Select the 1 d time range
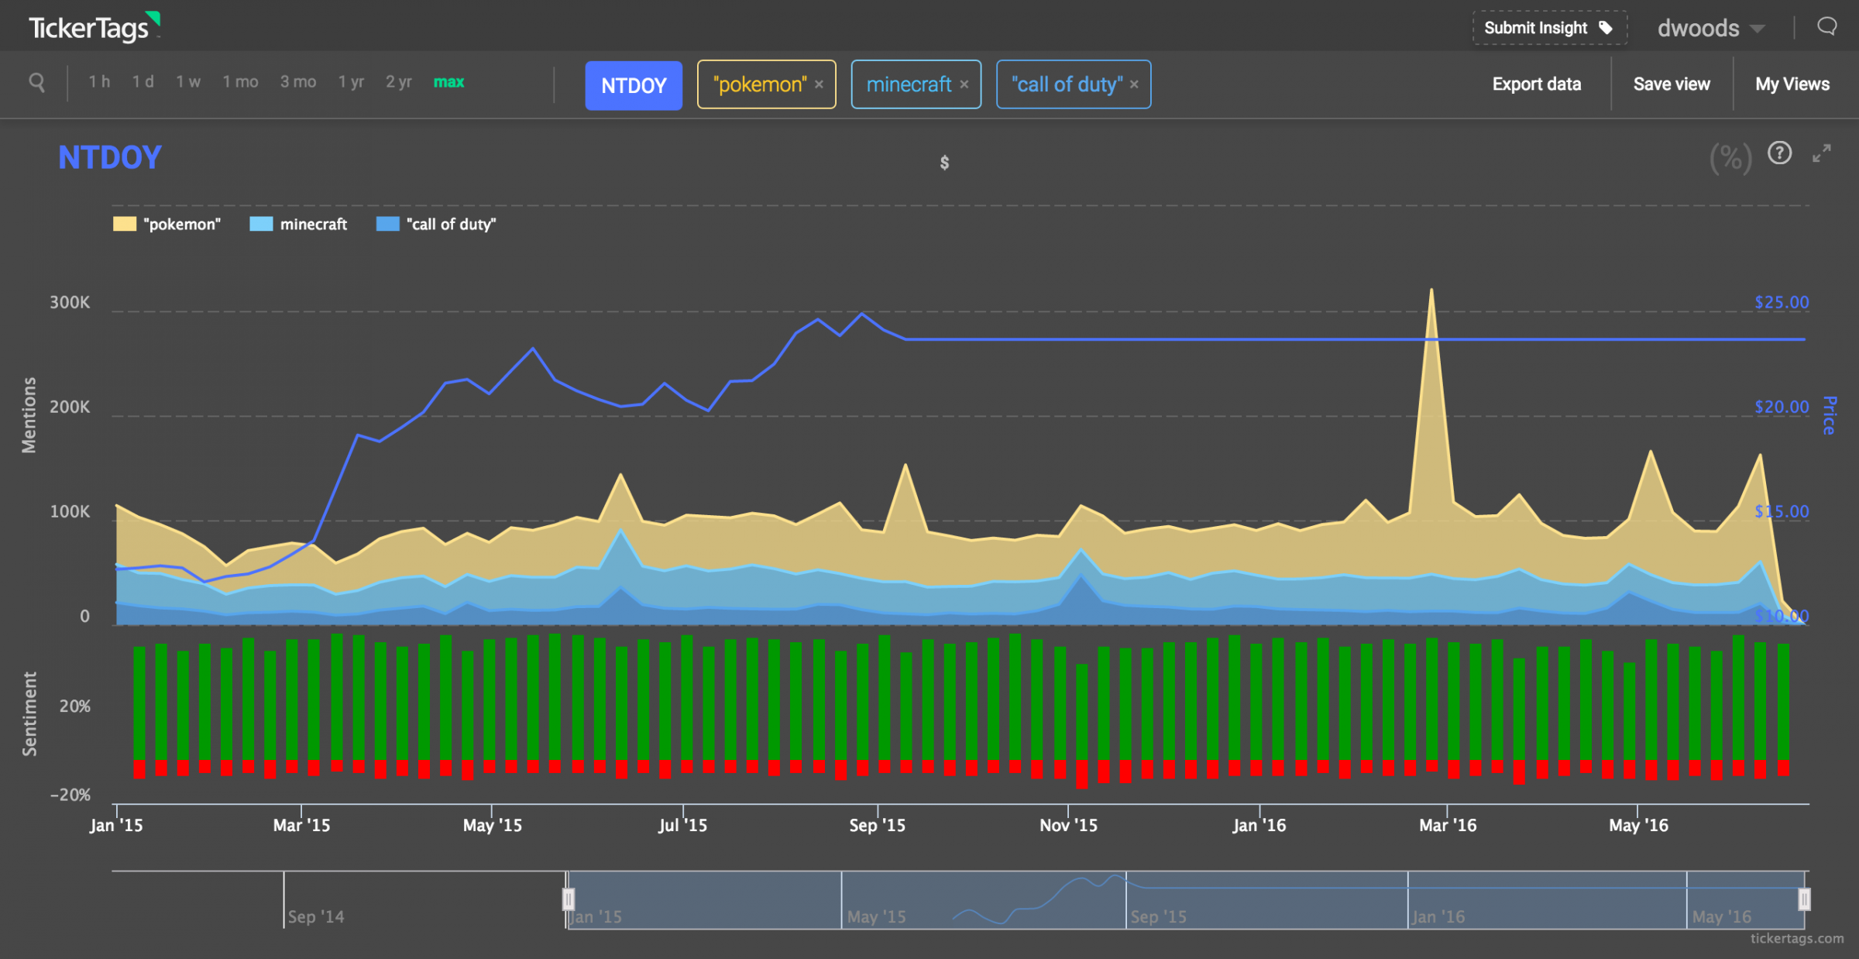Screen dimensions: 1859x959 [x=143, y=82]
